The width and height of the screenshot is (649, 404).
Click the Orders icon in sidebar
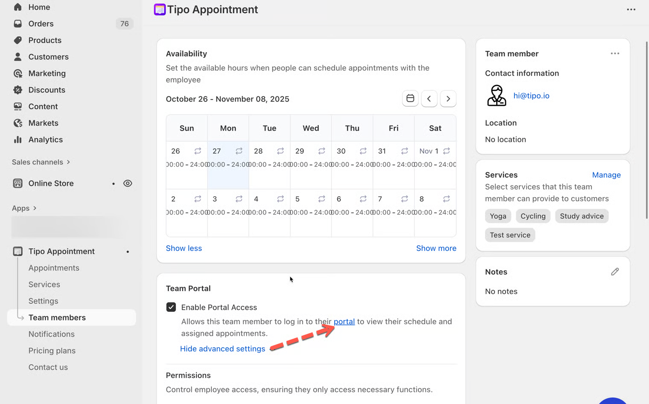(18, 24)
